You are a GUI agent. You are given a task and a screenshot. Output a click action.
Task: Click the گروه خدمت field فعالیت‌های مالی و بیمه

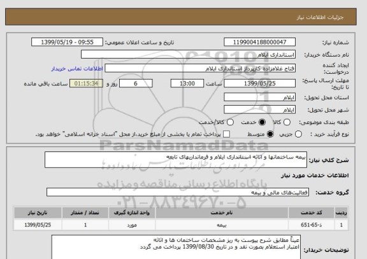pyautogui.click(x=178, y=192)
